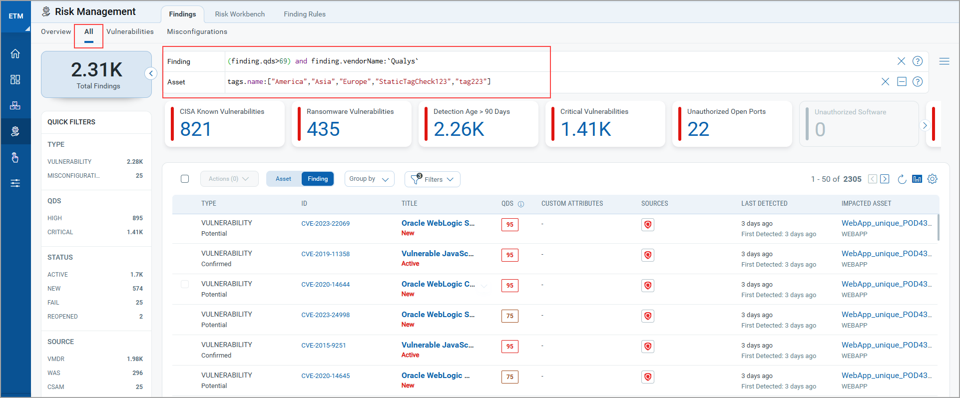Open the CVE-2020-14645 link

pyautogui.click(x=326, y=376)
